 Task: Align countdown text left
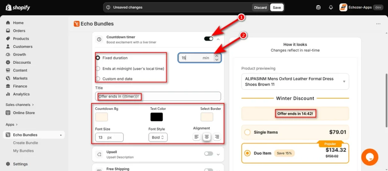click(x=197, y=137)
